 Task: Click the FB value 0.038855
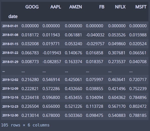click(94, 89)
